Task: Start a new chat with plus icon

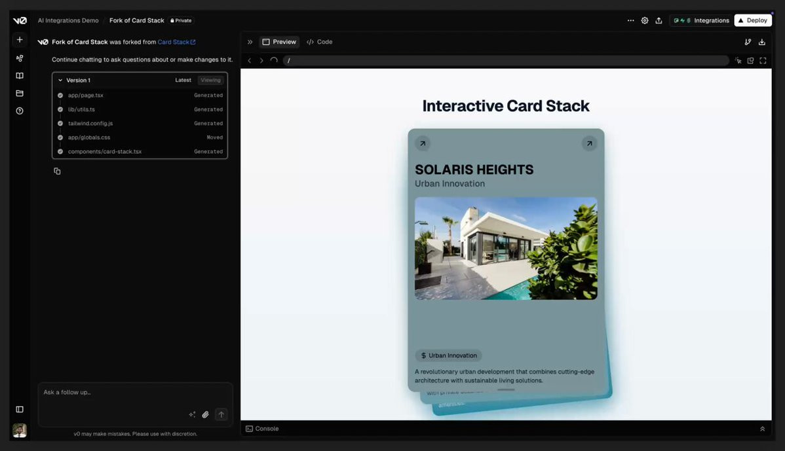Action: click(x=20, y=39)
